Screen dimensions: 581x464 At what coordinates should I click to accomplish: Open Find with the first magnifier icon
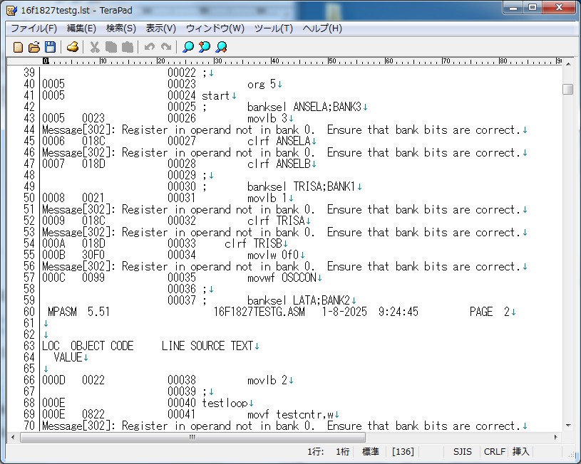tap(188, 47)
